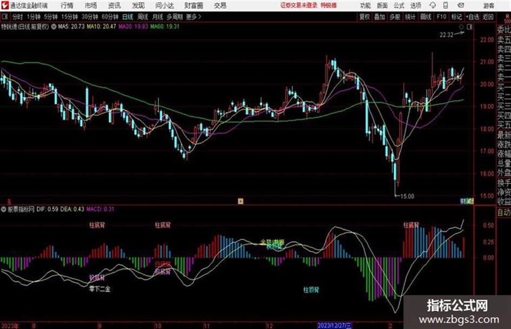
Task: Open the 选项 menu
Action: coord(415,5)
